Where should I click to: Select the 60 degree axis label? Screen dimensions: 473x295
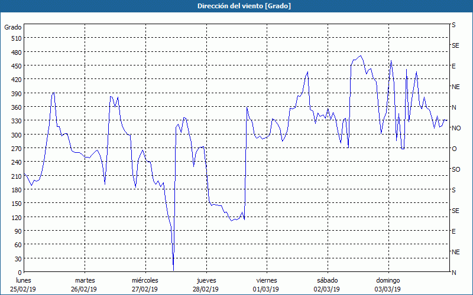point(18,245)
